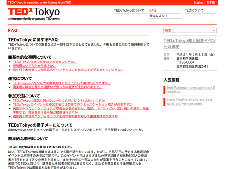Image resolution: width=226 pixels, height=169 pixels.
Task: Switch language to English
Action: 198,2
